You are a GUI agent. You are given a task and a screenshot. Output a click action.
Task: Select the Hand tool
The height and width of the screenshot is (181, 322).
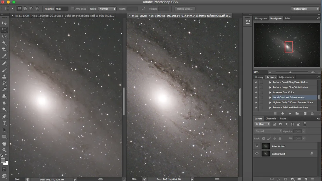click(x=4, y=144)
